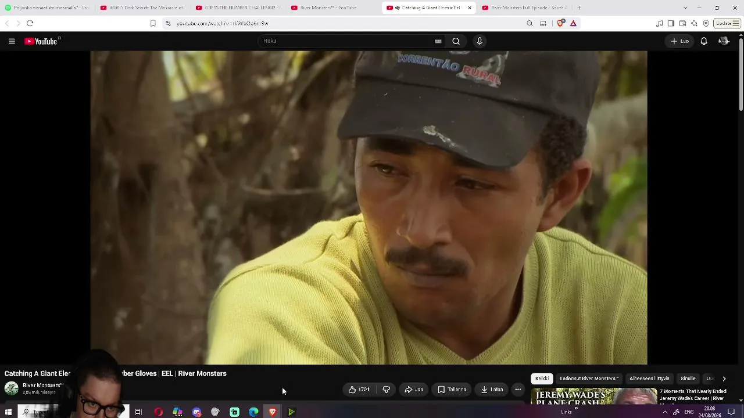Switch to River Monsters Full Episode tab
Viewport: 744px width, 418px height.
523,8
